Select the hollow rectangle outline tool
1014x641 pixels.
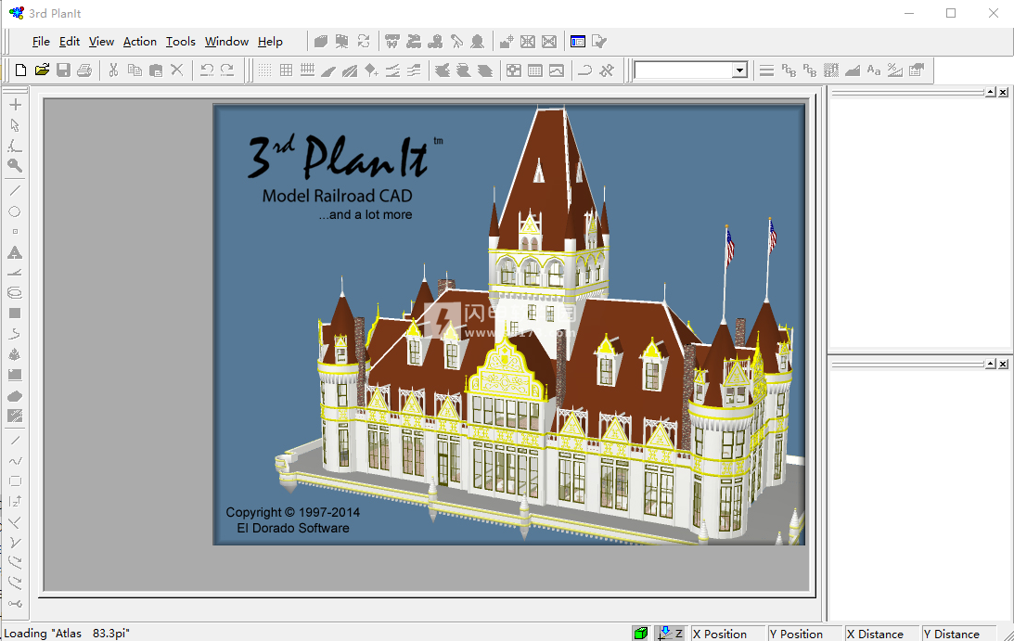pos(16,481)
